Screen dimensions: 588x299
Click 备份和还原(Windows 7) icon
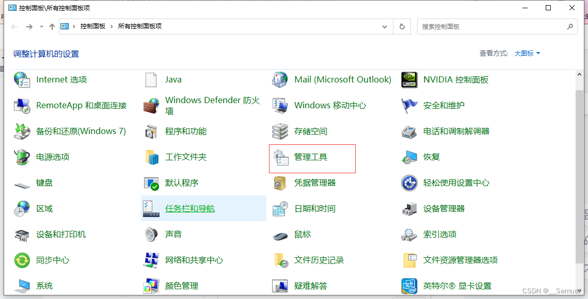(22, 131)
